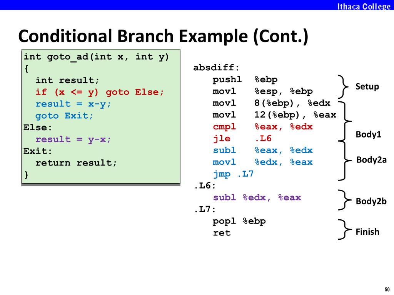This screenshot has width=394, height=295.
Task: Select the "pushl %ebp" instruction
Action: pyautogui.click(x=245, y=80)
